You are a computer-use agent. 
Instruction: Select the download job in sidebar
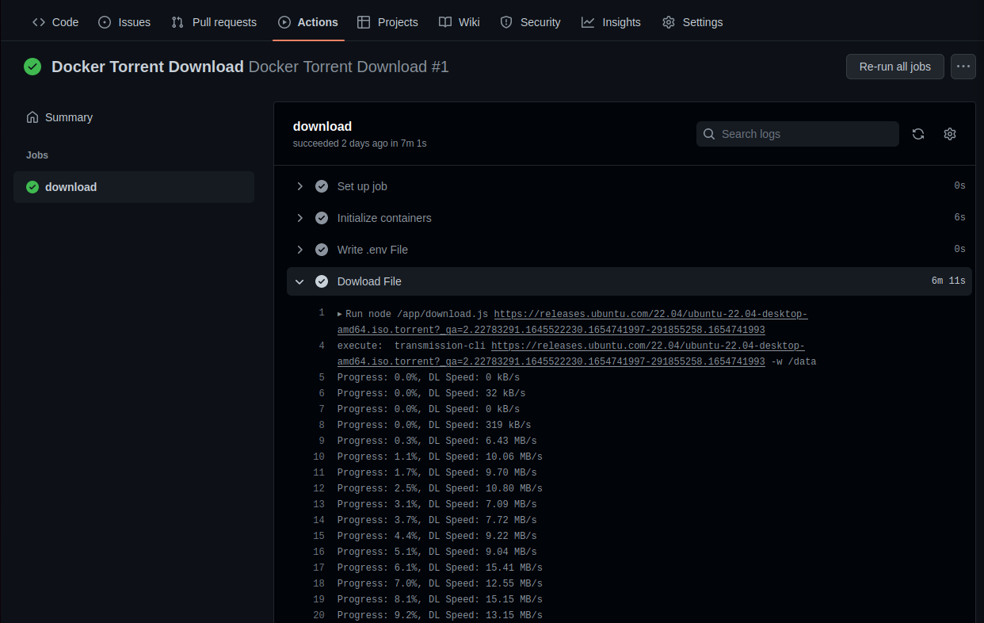(134, 187)
